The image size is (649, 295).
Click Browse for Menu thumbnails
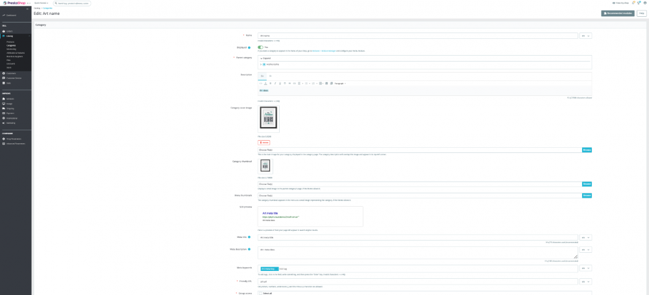[x=587, y=195]
